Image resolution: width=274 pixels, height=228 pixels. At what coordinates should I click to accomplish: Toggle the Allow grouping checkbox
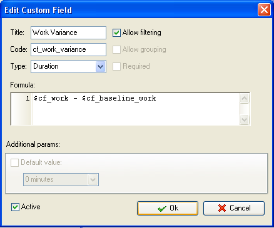pos(116,49)
